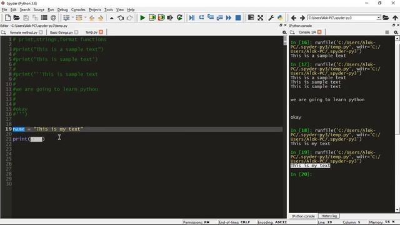Select the temp.py editor tab
400x225 pixels.
click(x=92, y=32)
